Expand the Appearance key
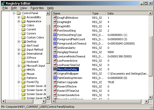This screenshot has height=110, width=154. 19,21
